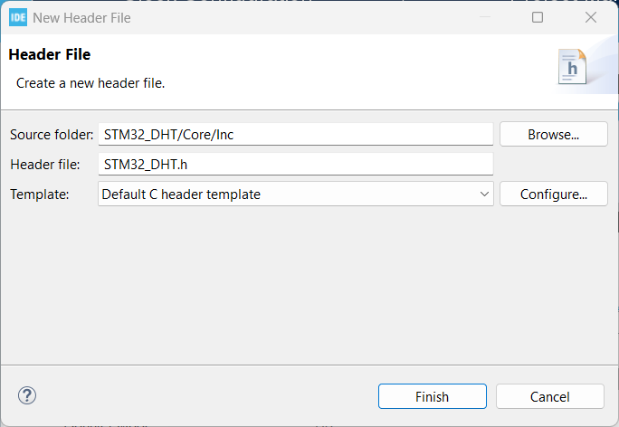619x427 pixels.
Task: Click the IDE logo in the title bar
Action: pyautogui.click(x=18, y=18)
